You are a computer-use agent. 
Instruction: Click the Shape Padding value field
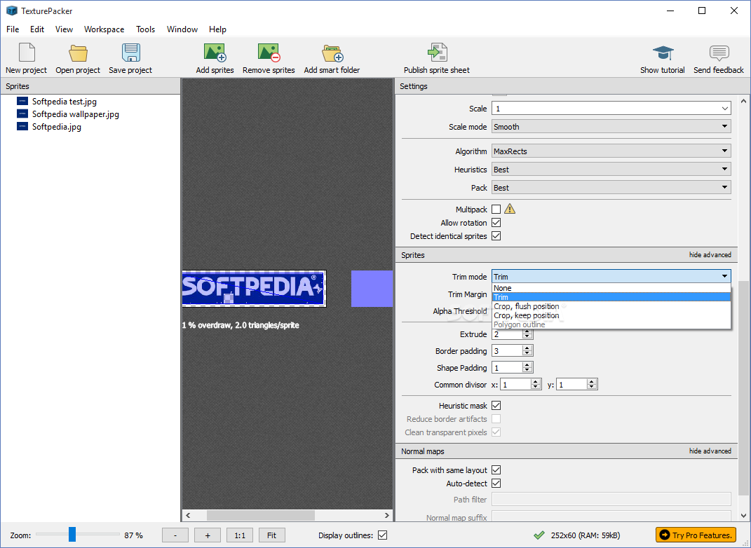click(x=507, y=368)
